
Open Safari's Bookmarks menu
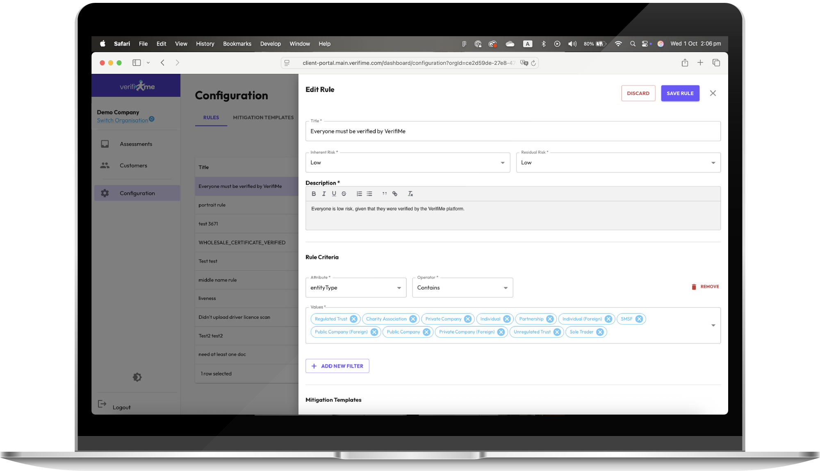pyautogui.click(x=237, y=44)
